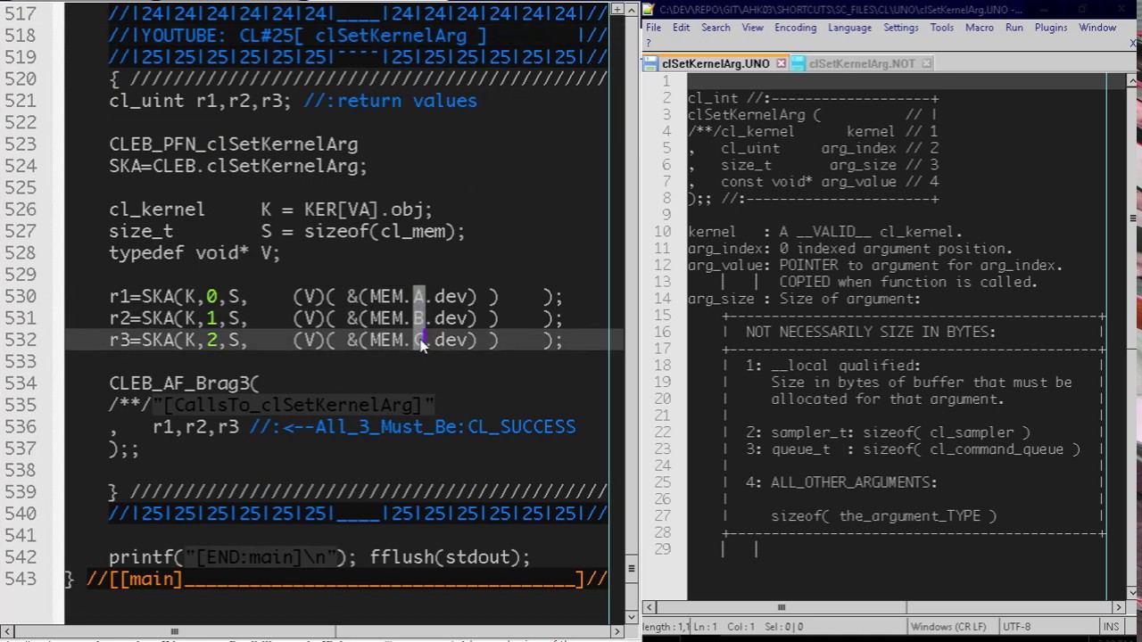Image resolution: width=1142 pixels, height=642 pixels.
Task: Click '1: __local qualified:' line
Action: [833, 366]
